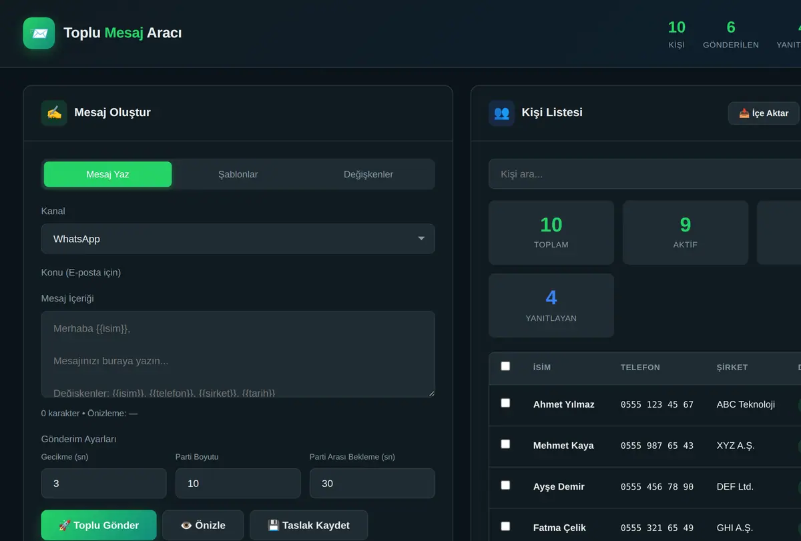Click the ŞİRKET column header

[x=732, y=368]
